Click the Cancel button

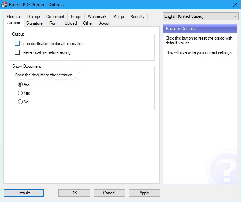click(x=109, y=193)
